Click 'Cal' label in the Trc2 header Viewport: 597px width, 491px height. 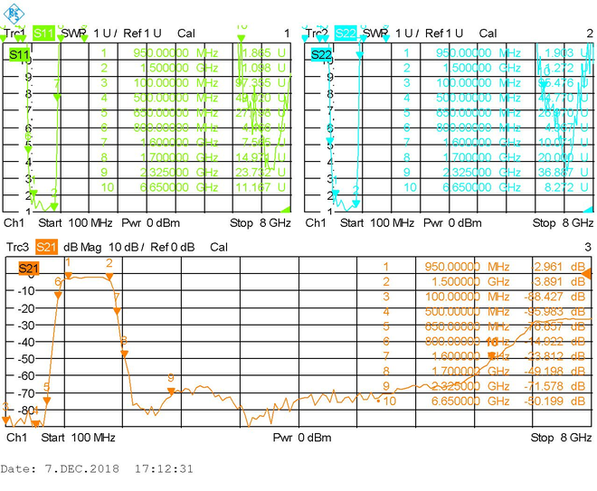click(488, 33)
